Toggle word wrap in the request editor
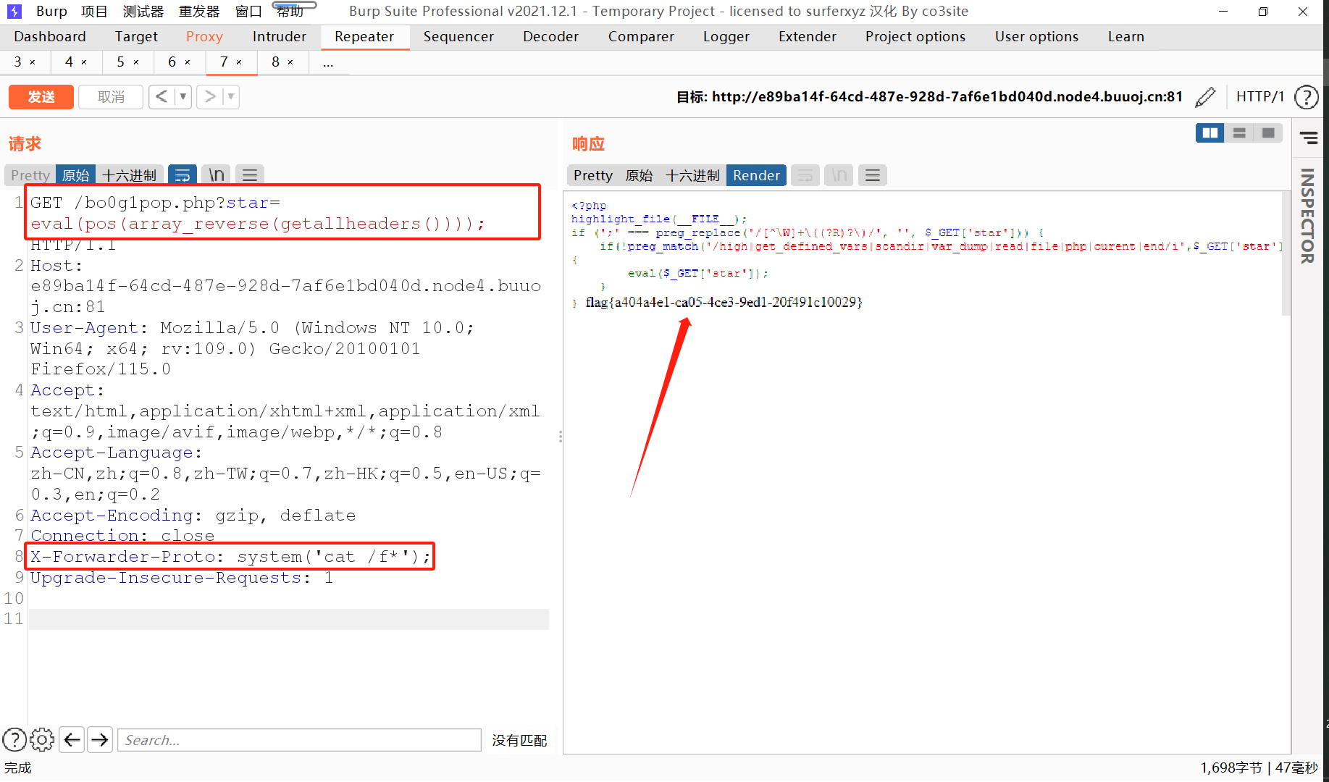The height and width of the screenshot is (782, 1329). click(183, 175)
